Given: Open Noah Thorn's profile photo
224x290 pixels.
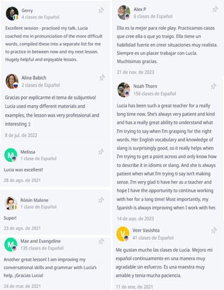Looking at the screenshot, I should point(124,90).
